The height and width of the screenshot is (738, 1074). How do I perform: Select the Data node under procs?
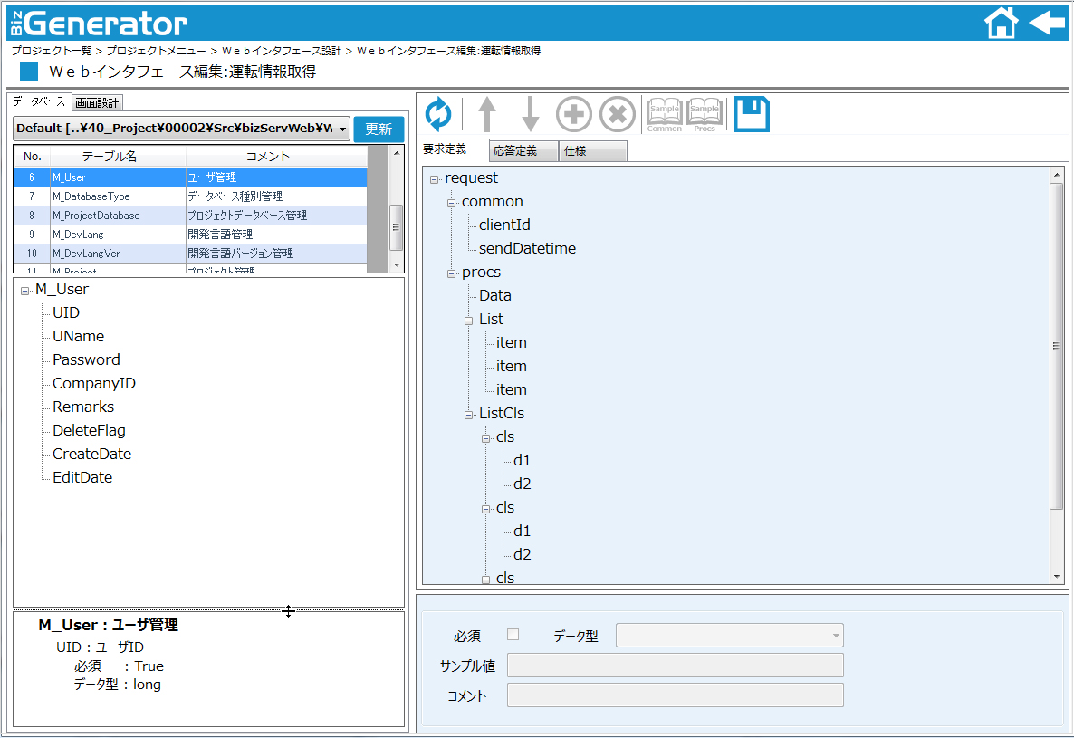tap(494, 296)
